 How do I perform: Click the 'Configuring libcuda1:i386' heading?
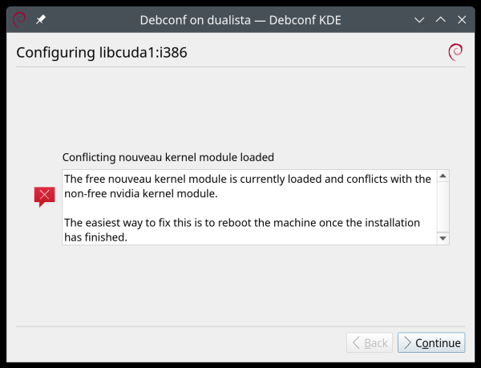click(102, 53)
